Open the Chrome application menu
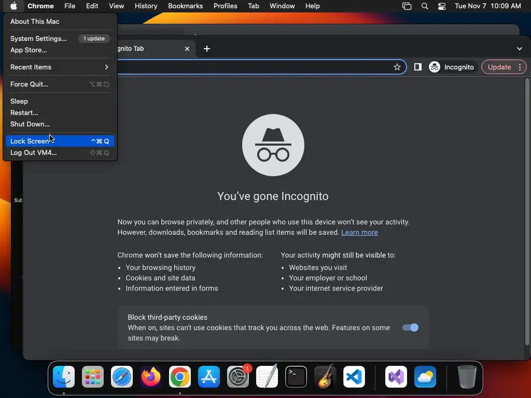 coord(40,6)
